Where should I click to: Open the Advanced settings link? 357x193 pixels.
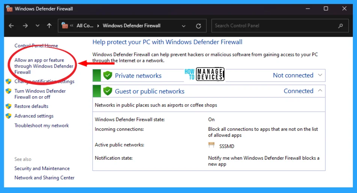pos(34,116)
